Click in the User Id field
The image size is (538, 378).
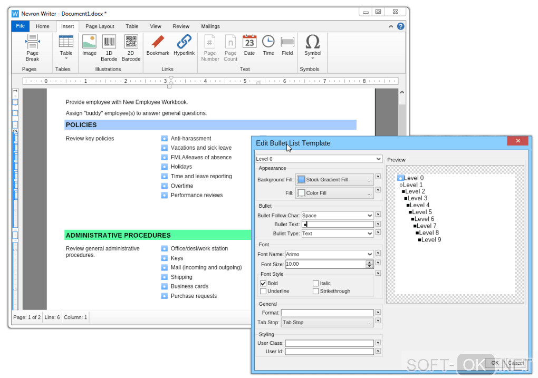pyautogui.click(x=329, y=352)
